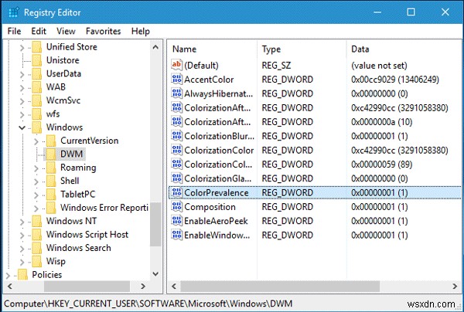Click the WcmSvc folder icon
Image resolution: width=464 pixels, height=312 pixels.
point(37,100)
